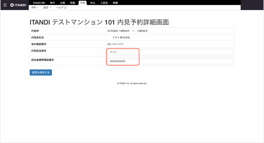Select the 07月08日 13時00分 time slot text
This screenshot has height=143, width=264.
pos(119,31)
